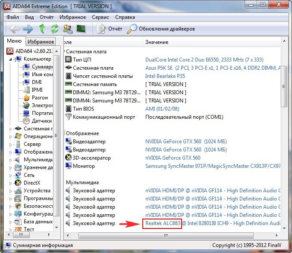
Task: Expand the Сервер tree node
Action: [x=10, y=145]
